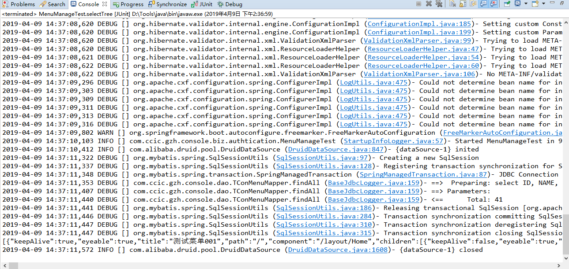The height and width of the screenshot is (269, 569).
Task: Click '{dataSource-1} closed' text
Action: point(441,250)
